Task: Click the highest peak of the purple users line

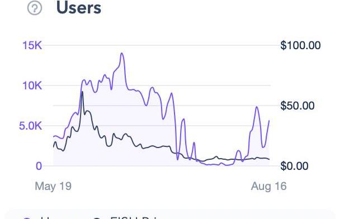Action: [x=122, y=54]
